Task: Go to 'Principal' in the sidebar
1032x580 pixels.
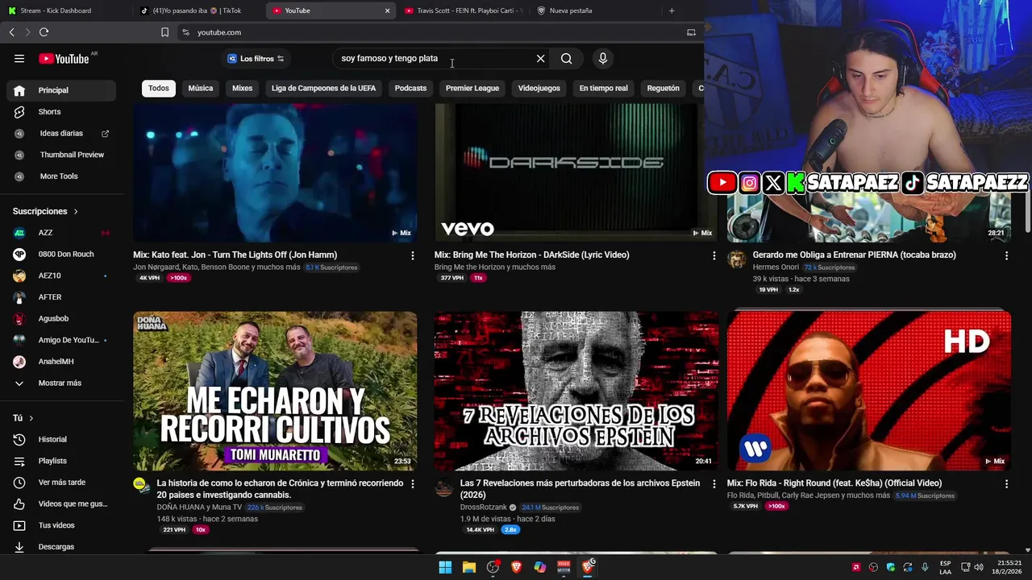Action: [x=61, y=90]
